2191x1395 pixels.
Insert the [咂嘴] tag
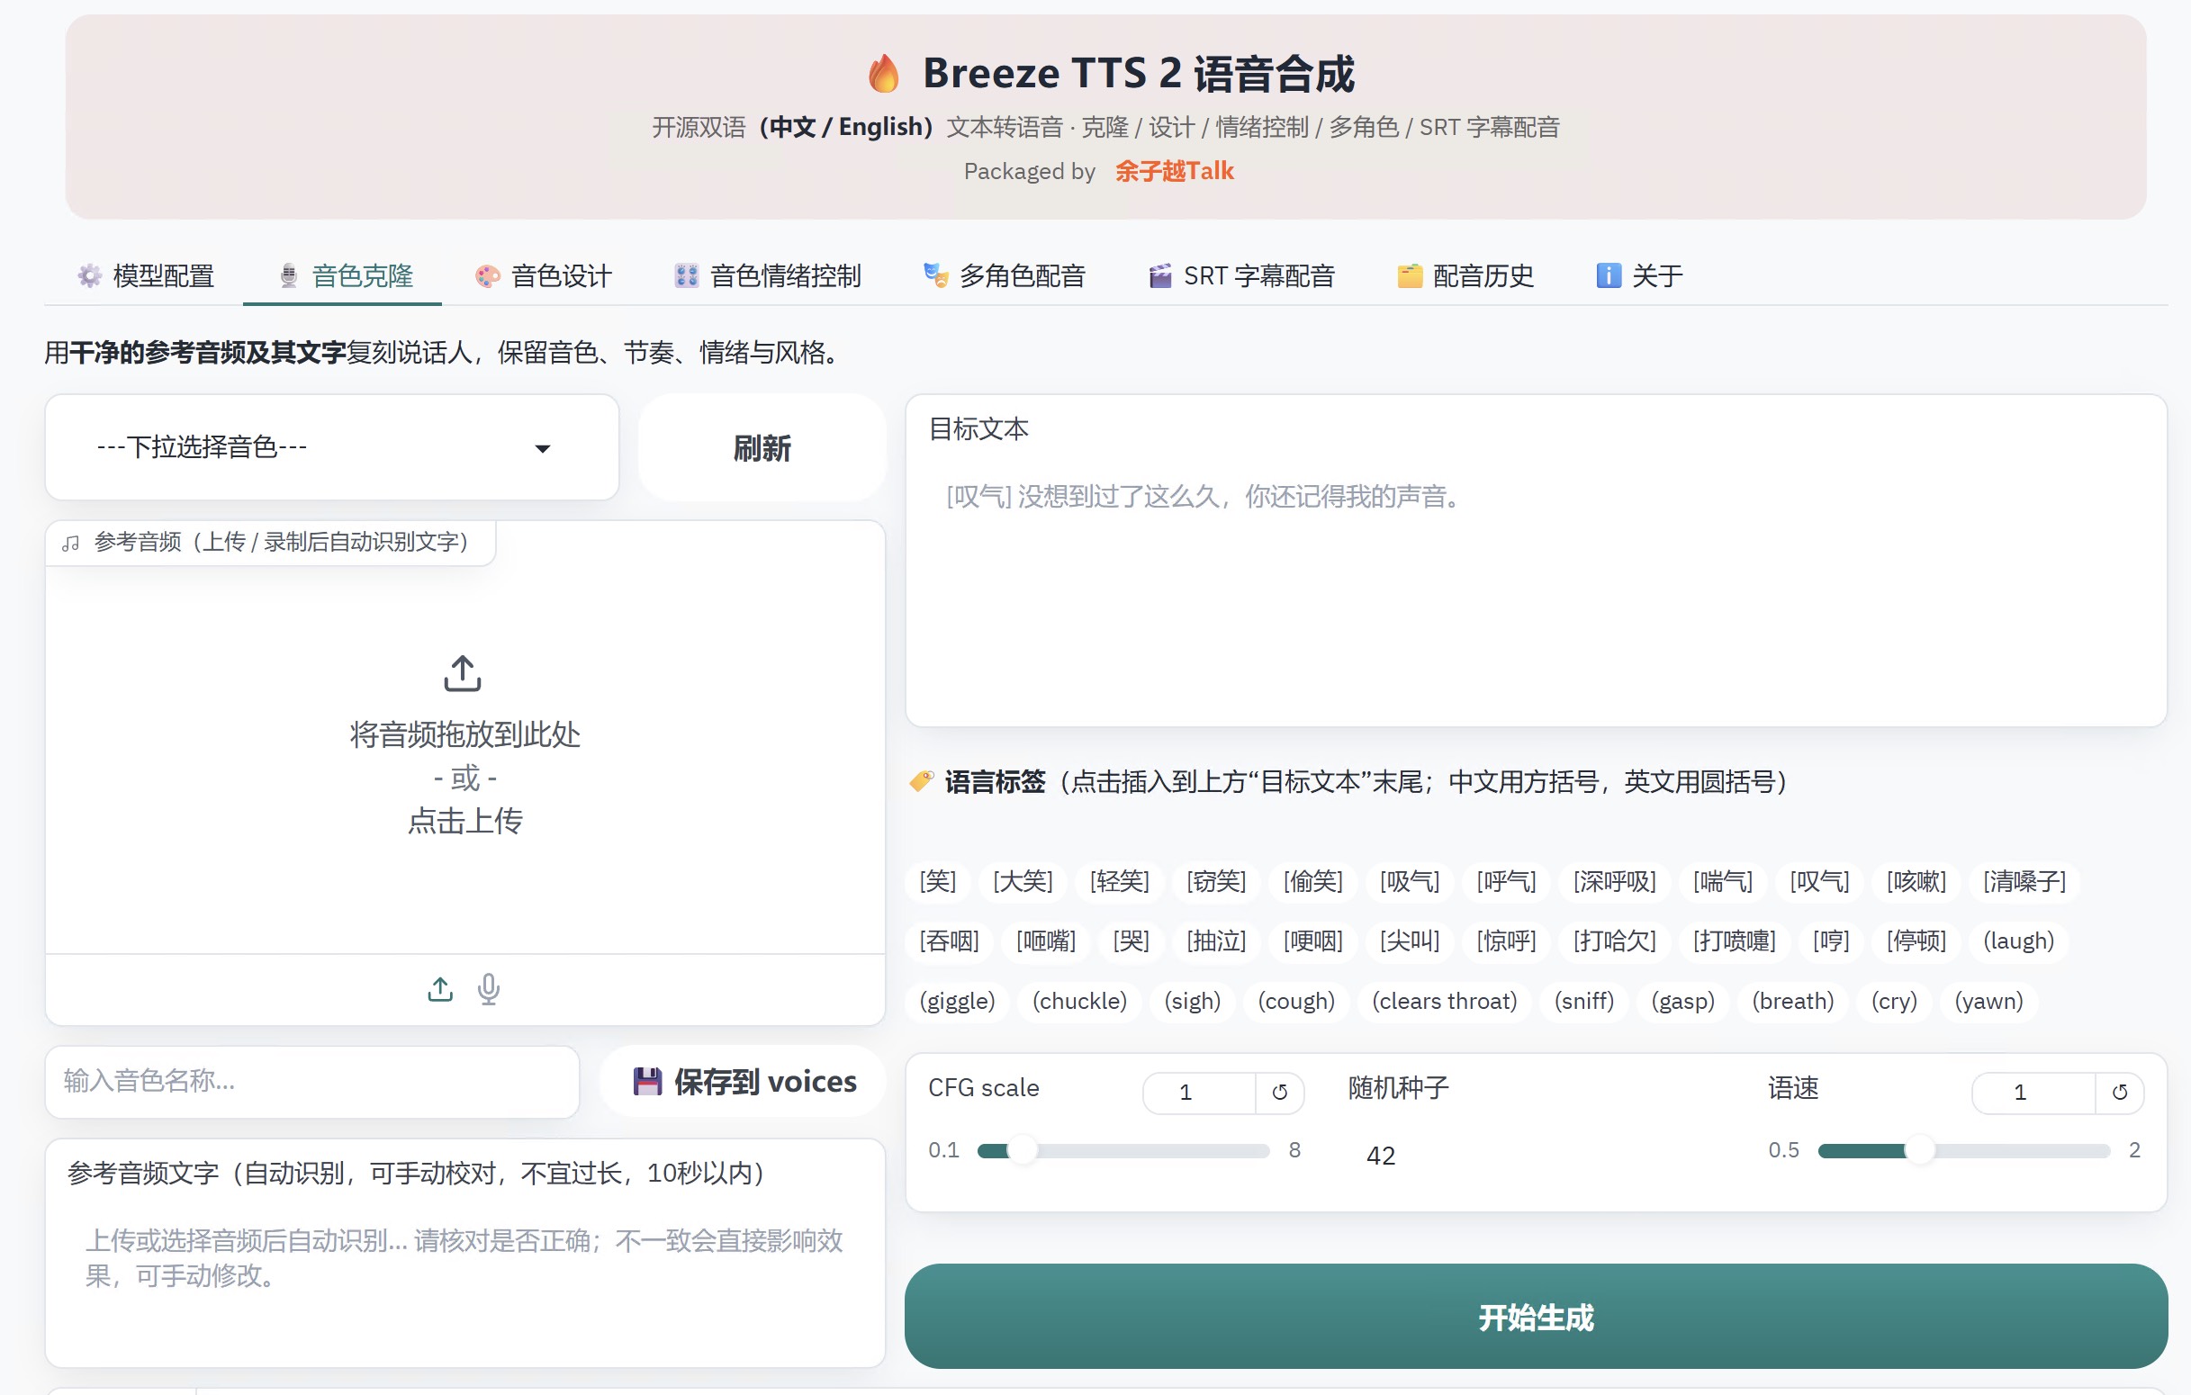click(x=1045, y=940)
